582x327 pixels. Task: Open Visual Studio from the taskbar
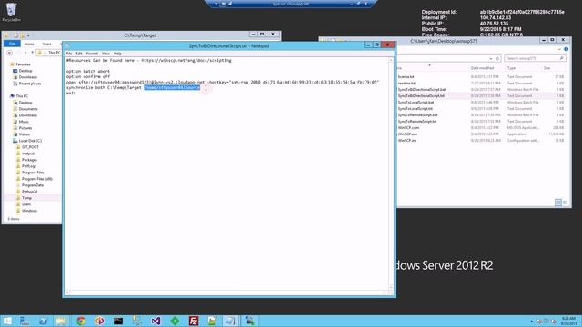[x=156, y=321]
